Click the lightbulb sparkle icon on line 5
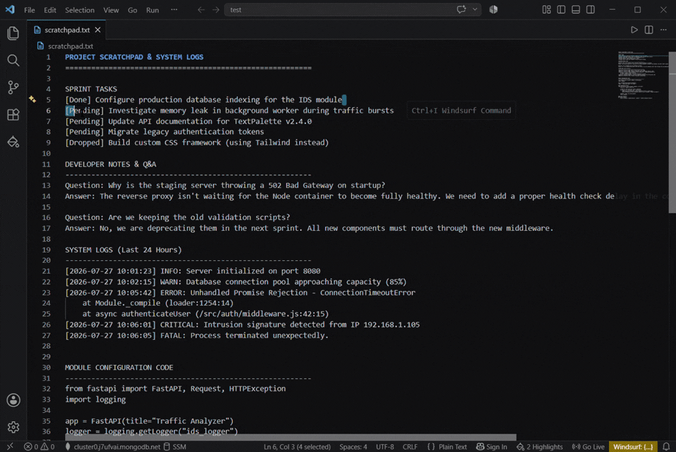The height and width of the screenshot is (452, 676). click(33, 99)
